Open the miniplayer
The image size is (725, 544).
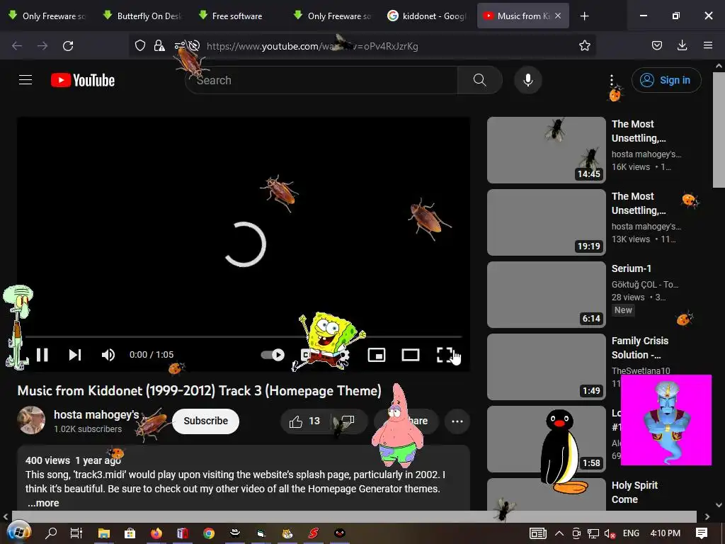377,355
